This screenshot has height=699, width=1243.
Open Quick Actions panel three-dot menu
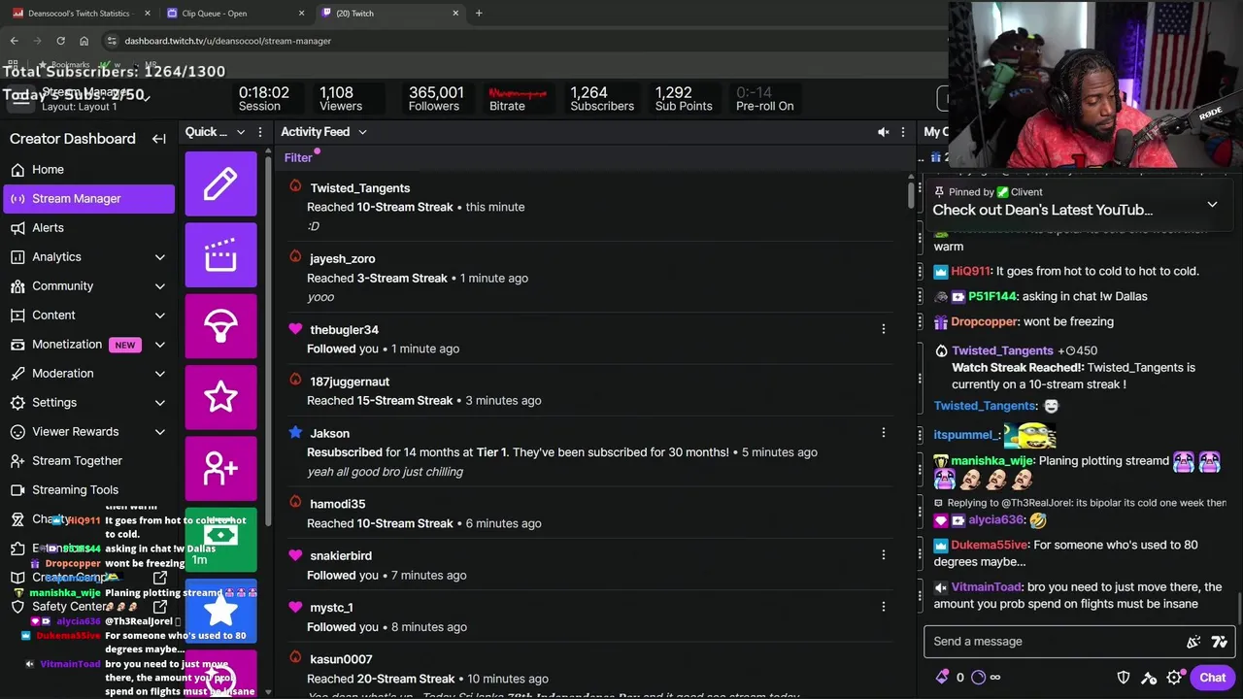pyautogui.click(x=259, y=132)
